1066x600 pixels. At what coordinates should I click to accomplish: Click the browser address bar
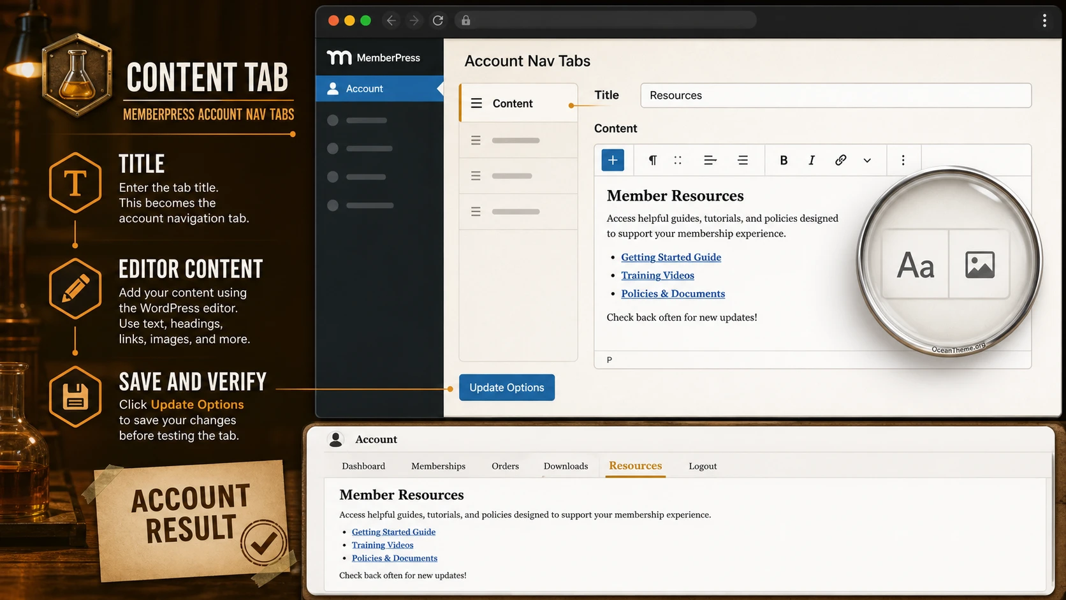click(x=606, y=20)
